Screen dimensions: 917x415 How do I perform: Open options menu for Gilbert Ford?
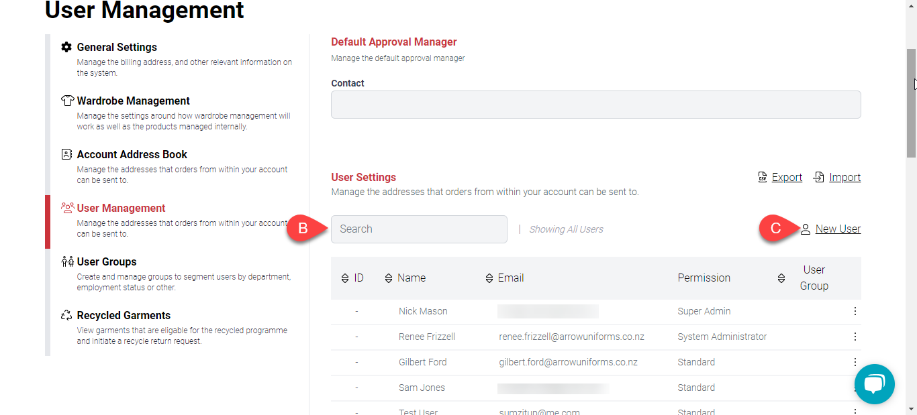tap(855, 362)
